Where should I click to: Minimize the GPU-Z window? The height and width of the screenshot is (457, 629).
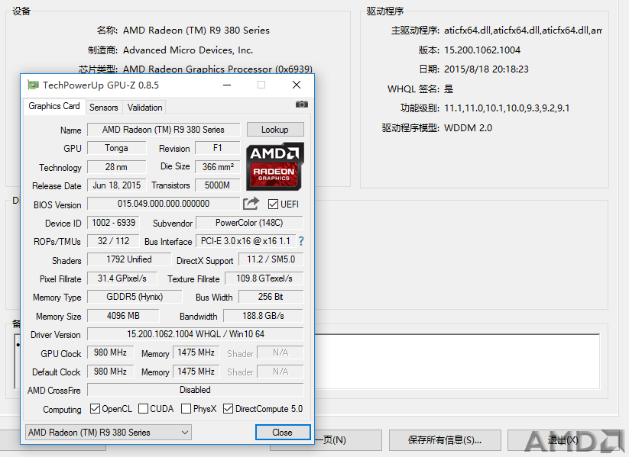227,85
